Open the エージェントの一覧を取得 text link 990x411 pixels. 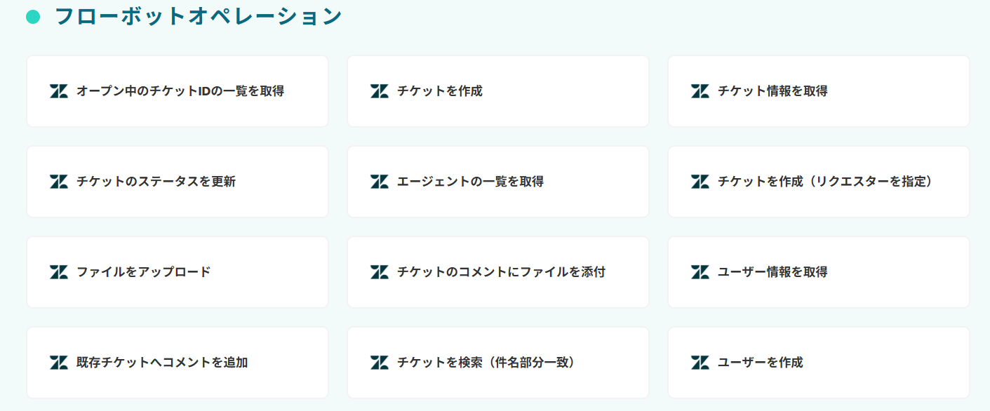coord(470,182)
